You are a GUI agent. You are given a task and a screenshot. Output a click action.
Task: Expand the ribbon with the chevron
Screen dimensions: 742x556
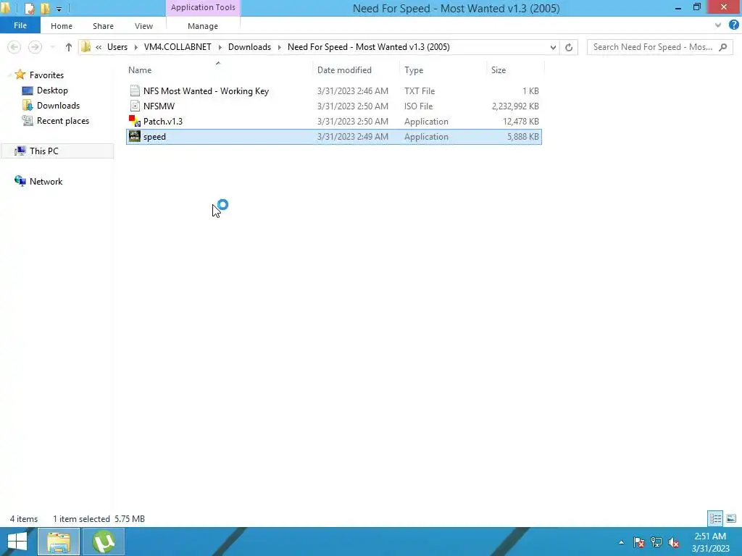tap(718, 25)
